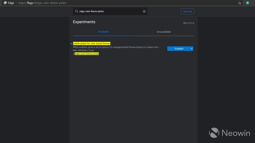Switch to the Unavailable tab
Image resolution: width=255 pixels, height=143 pixels.
[x=164, y=32]
